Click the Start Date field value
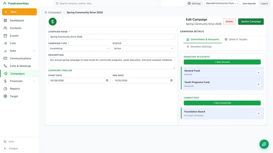Screen dimensions: 273x153 (57, 81)
